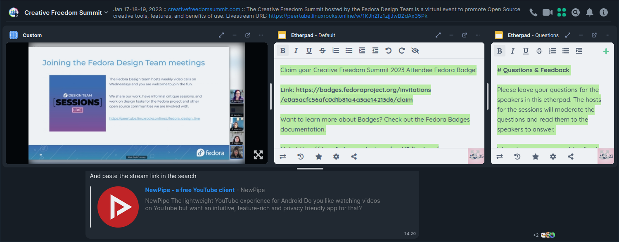Toggle authorship colors eye icon

pyautogui.click(x=415, y=51)
